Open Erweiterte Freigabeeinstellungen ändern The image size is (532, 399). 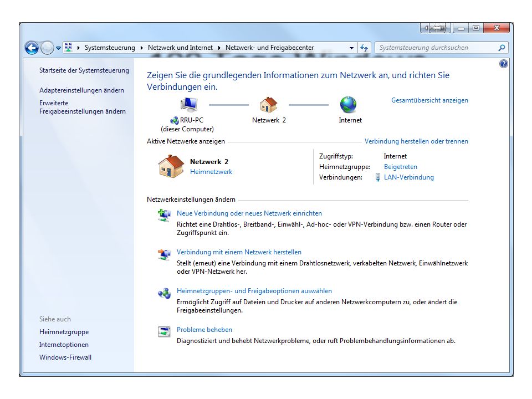pyautogui.click(x=83, y=107)
